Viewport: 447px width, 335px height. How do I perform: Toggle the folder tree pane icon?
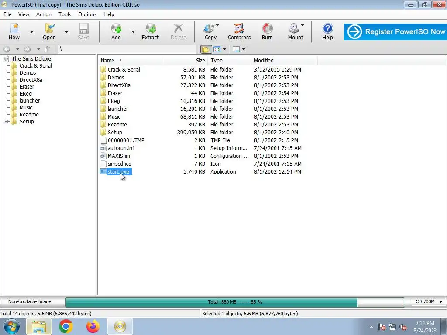pos(206,49)
